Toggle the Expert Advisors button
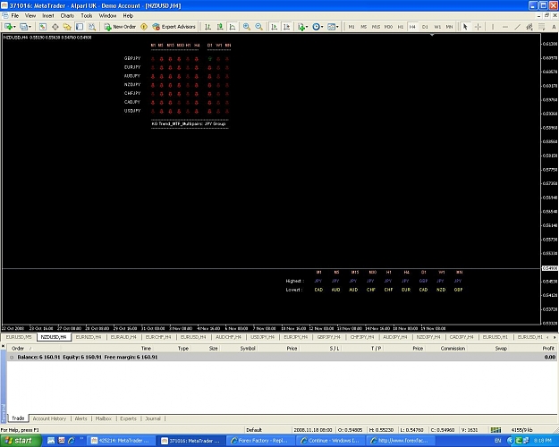The height and width of the screenshot is (447, 559). (174, 27)
